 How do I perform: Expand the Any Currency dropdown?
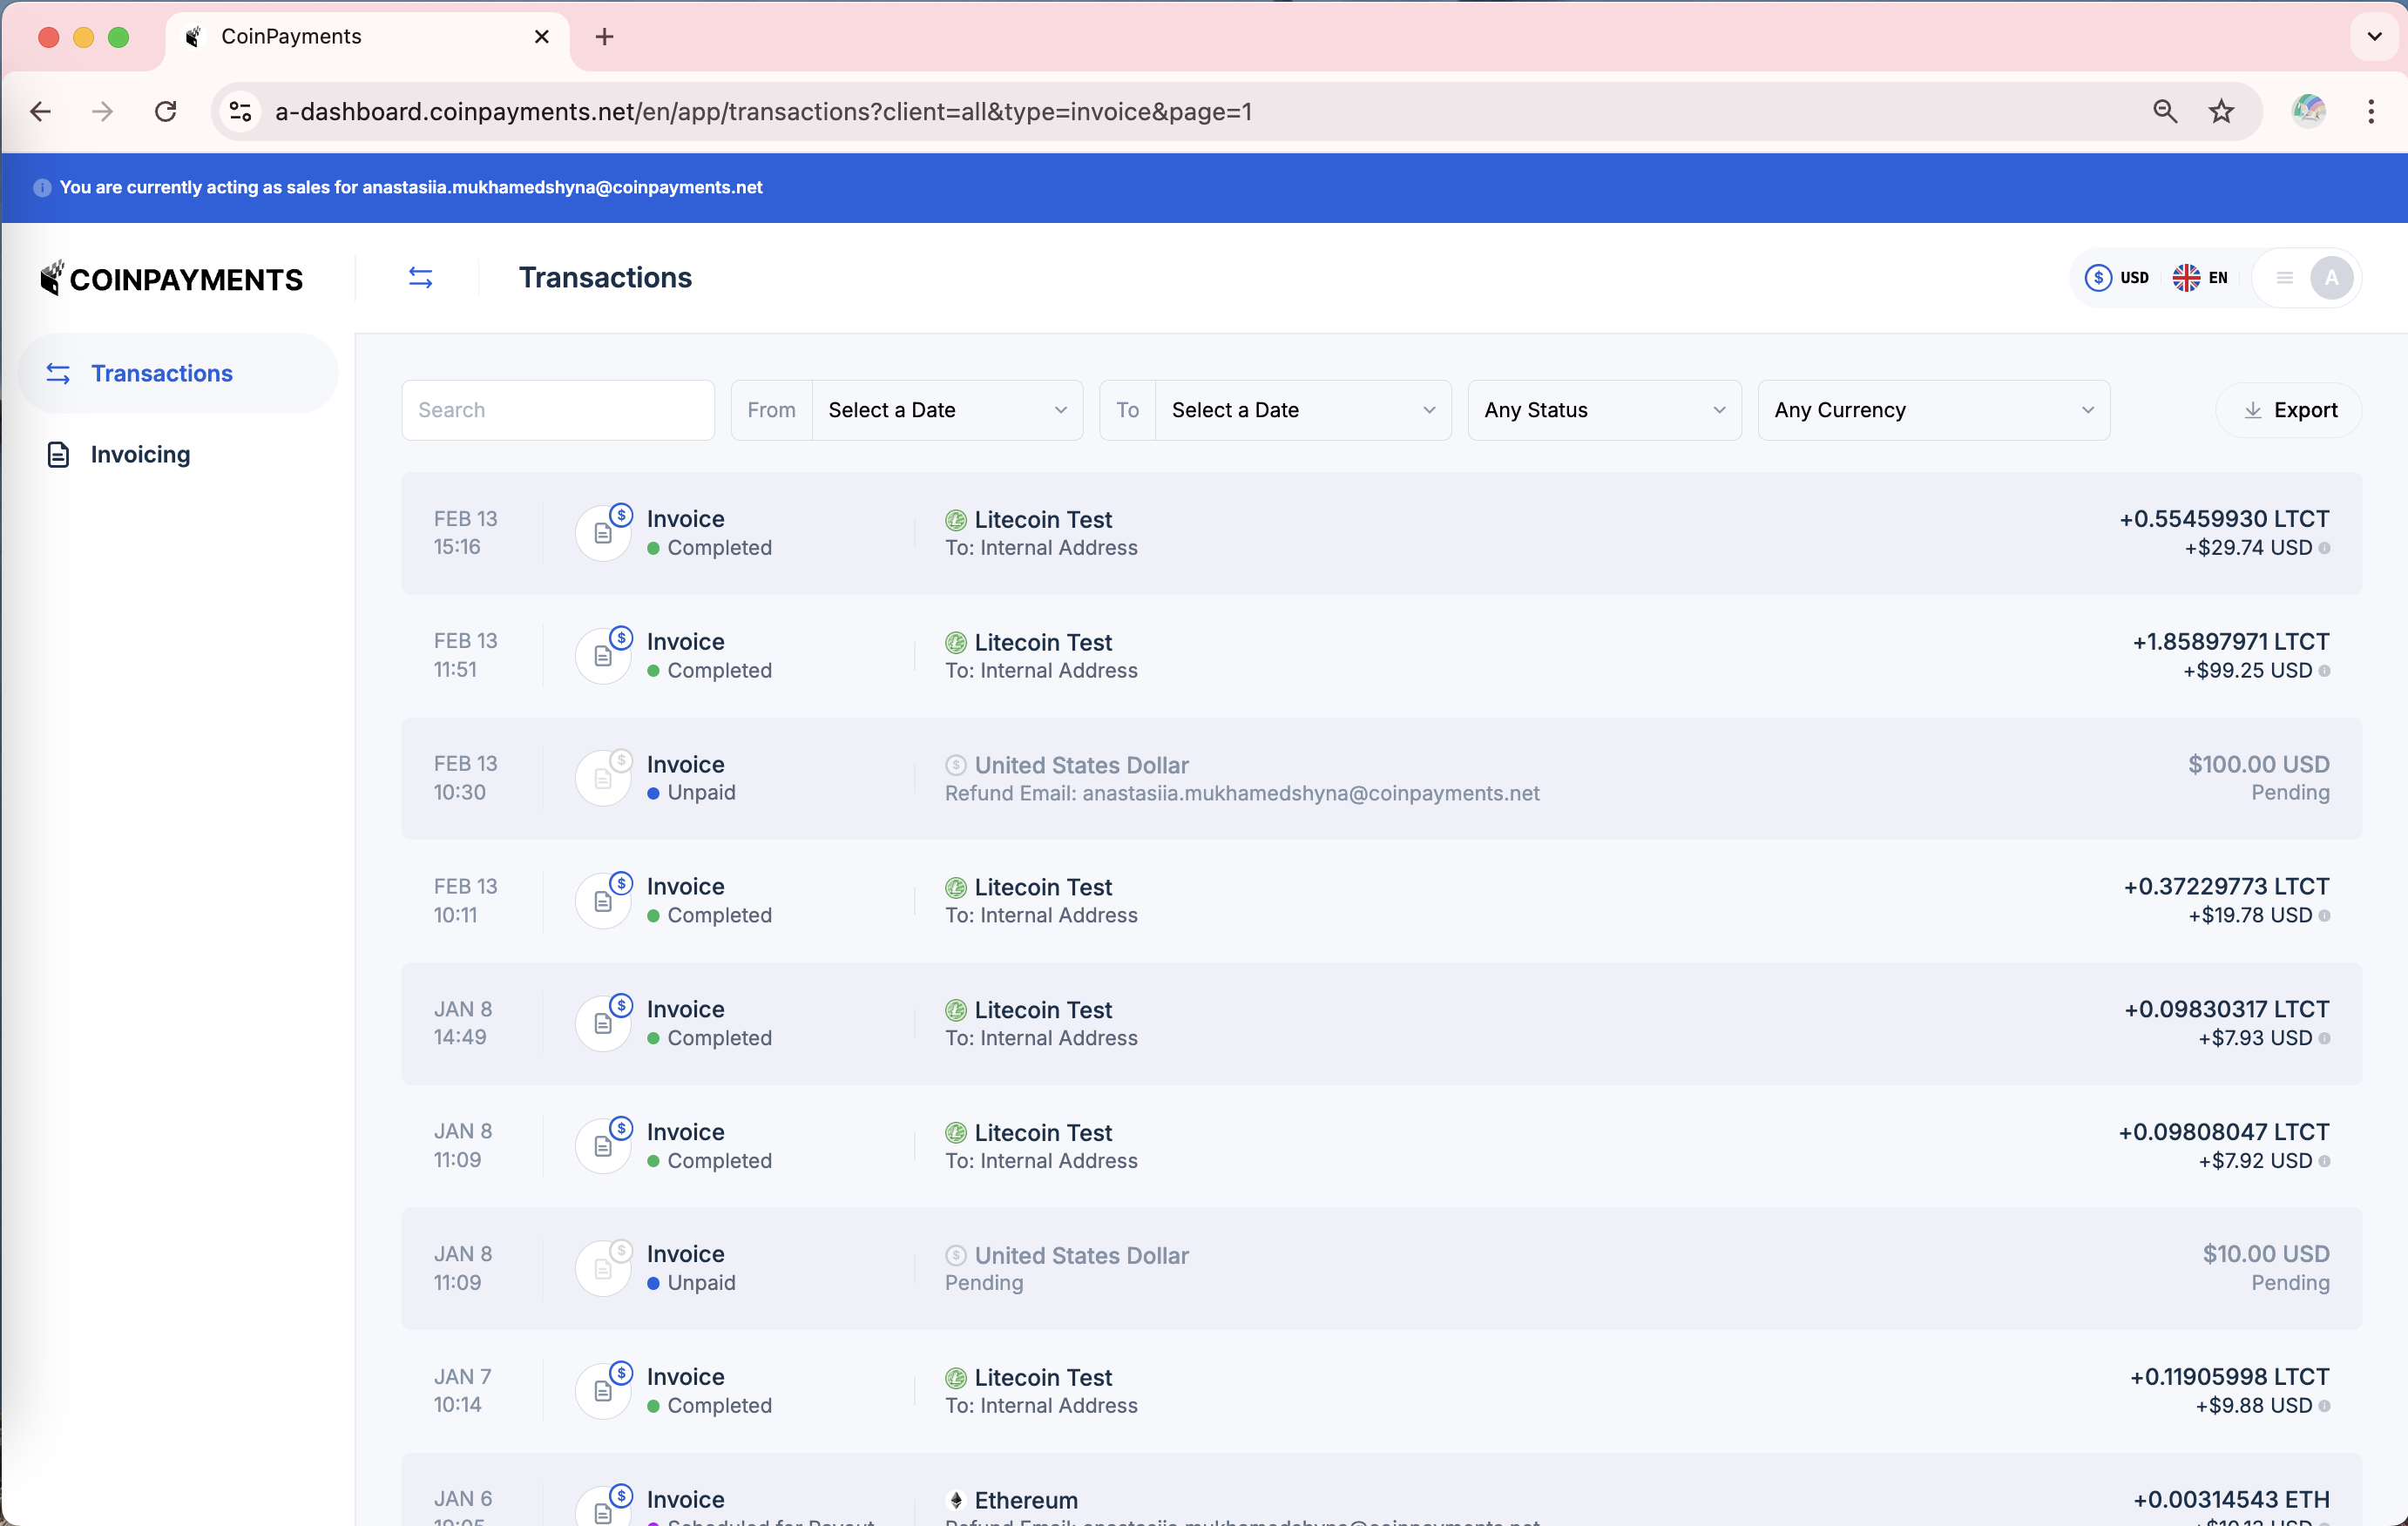coord(1933,410)
